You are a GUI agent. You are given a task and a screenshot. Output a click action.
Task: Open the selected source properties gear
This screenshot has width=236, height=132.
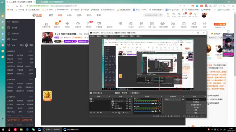[119, 113]
